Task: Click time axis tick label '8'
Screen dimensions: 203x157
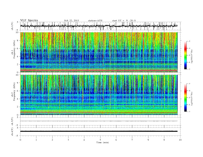Action: tap(148, 140)
